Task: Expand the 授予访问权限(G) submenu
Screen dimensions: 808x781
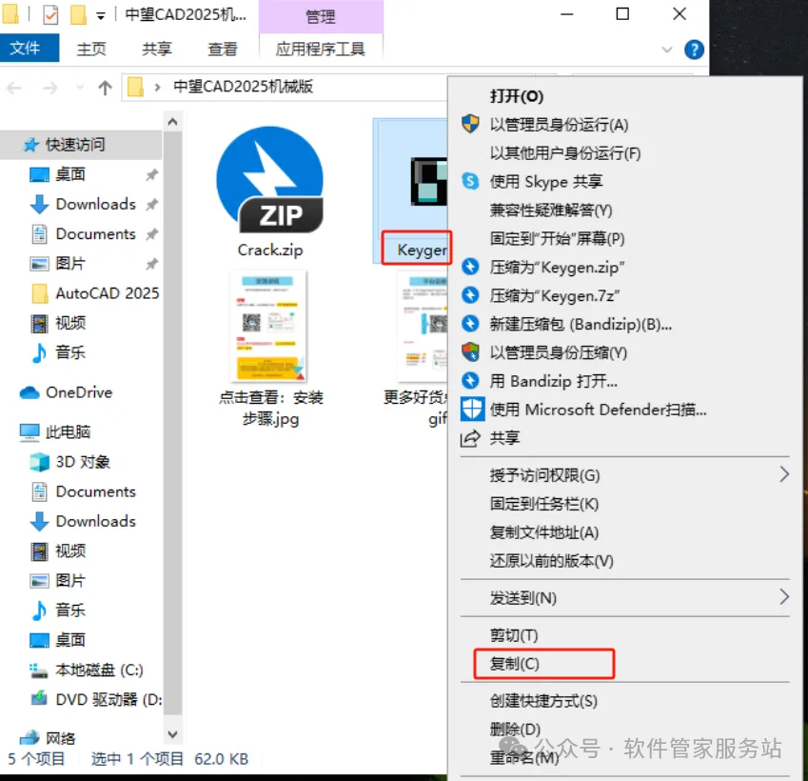Action: click(624, 475)
